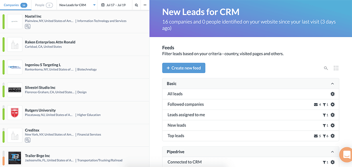The height and width of the screenshot is (167, 352).
Task: Click the Carlsbad, CA, United States location
Action: [43, 47]
